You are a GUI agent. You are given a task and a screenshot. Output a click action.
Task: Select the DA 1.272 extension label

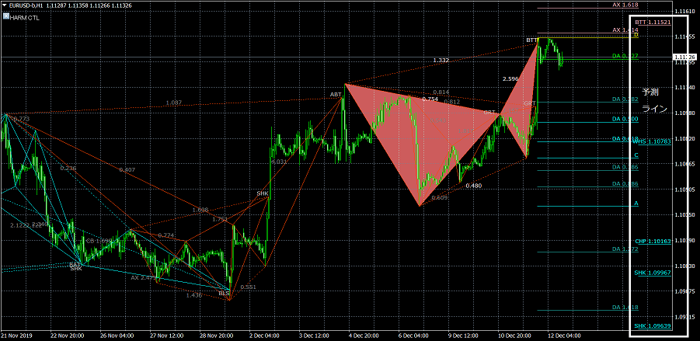point(625,249)
